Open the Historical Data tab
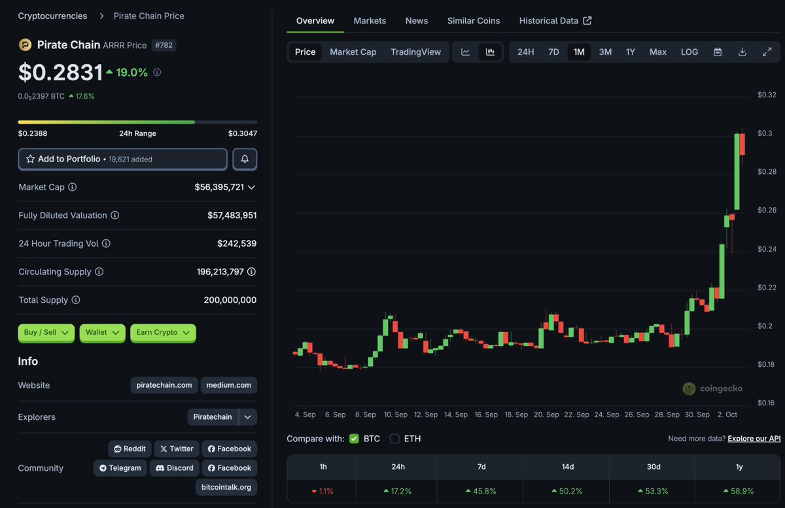Screen dimensions: 785x508 [555, 21]
